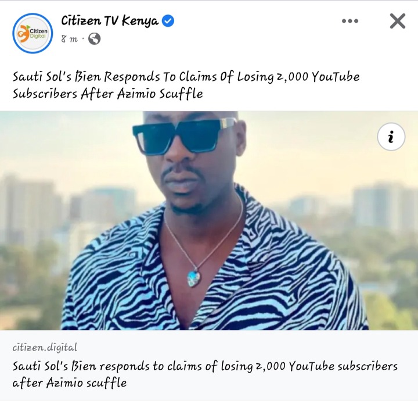418x404 pixels.
Task: Open the article headline below the photo
Action: tap(205, 374)
